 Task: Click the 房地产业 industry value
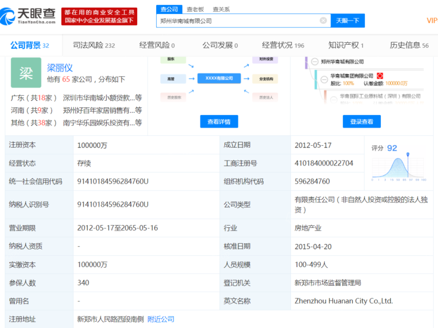(308, 228)
